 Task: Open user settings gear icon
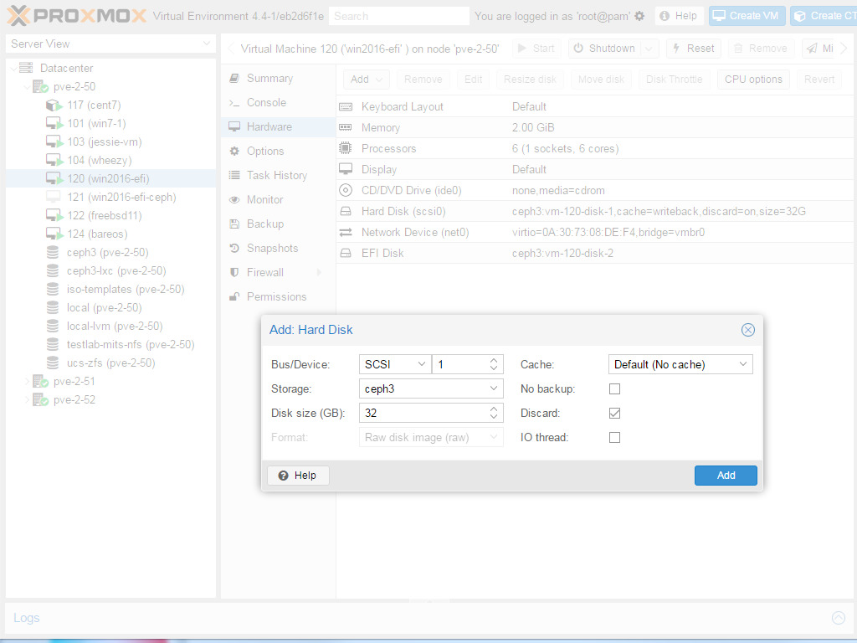pyautogui.click(x=639, y=17)
